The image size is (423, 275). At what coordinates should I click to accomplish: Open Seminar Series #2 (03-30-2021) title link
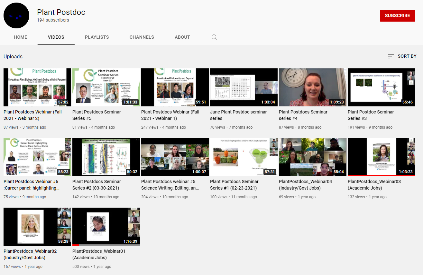coord(97,185)
